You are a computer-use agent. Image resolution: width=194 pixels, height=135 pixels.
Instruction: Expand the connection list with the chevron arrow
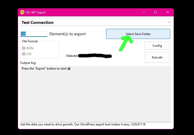click(x=168, y=22)
